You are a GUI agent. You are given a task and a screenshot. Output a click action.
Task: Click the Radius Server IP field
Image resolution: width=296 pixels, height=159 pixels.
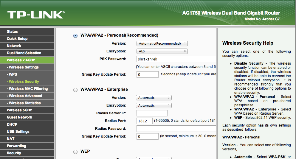(x=152, y=113)
